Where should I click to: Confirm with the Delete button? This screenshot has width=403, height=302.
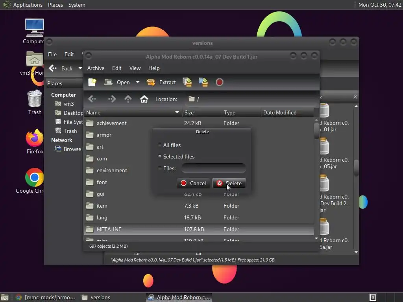click(229, 183)
